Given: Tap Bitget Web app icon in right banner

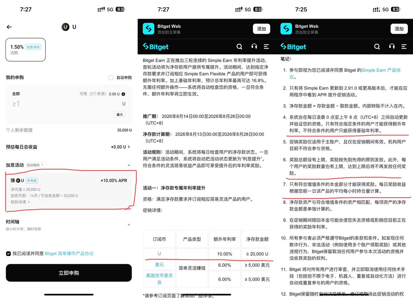Looking at the screenshot, I should point(286,29).
